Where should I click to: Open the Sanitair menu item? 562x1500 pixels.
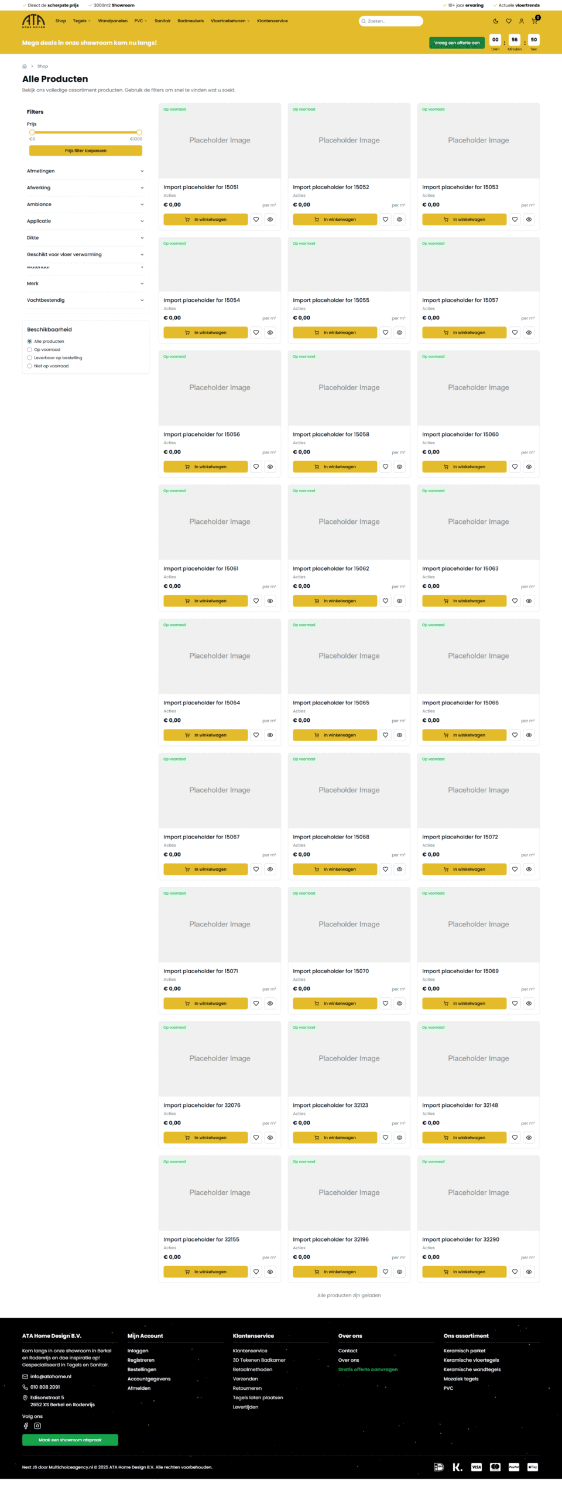162,21
